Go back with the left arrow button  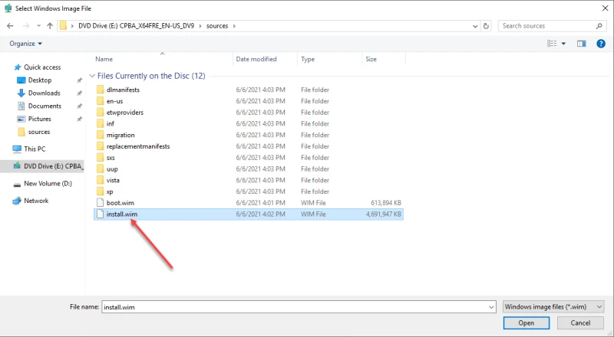[10, 26]
